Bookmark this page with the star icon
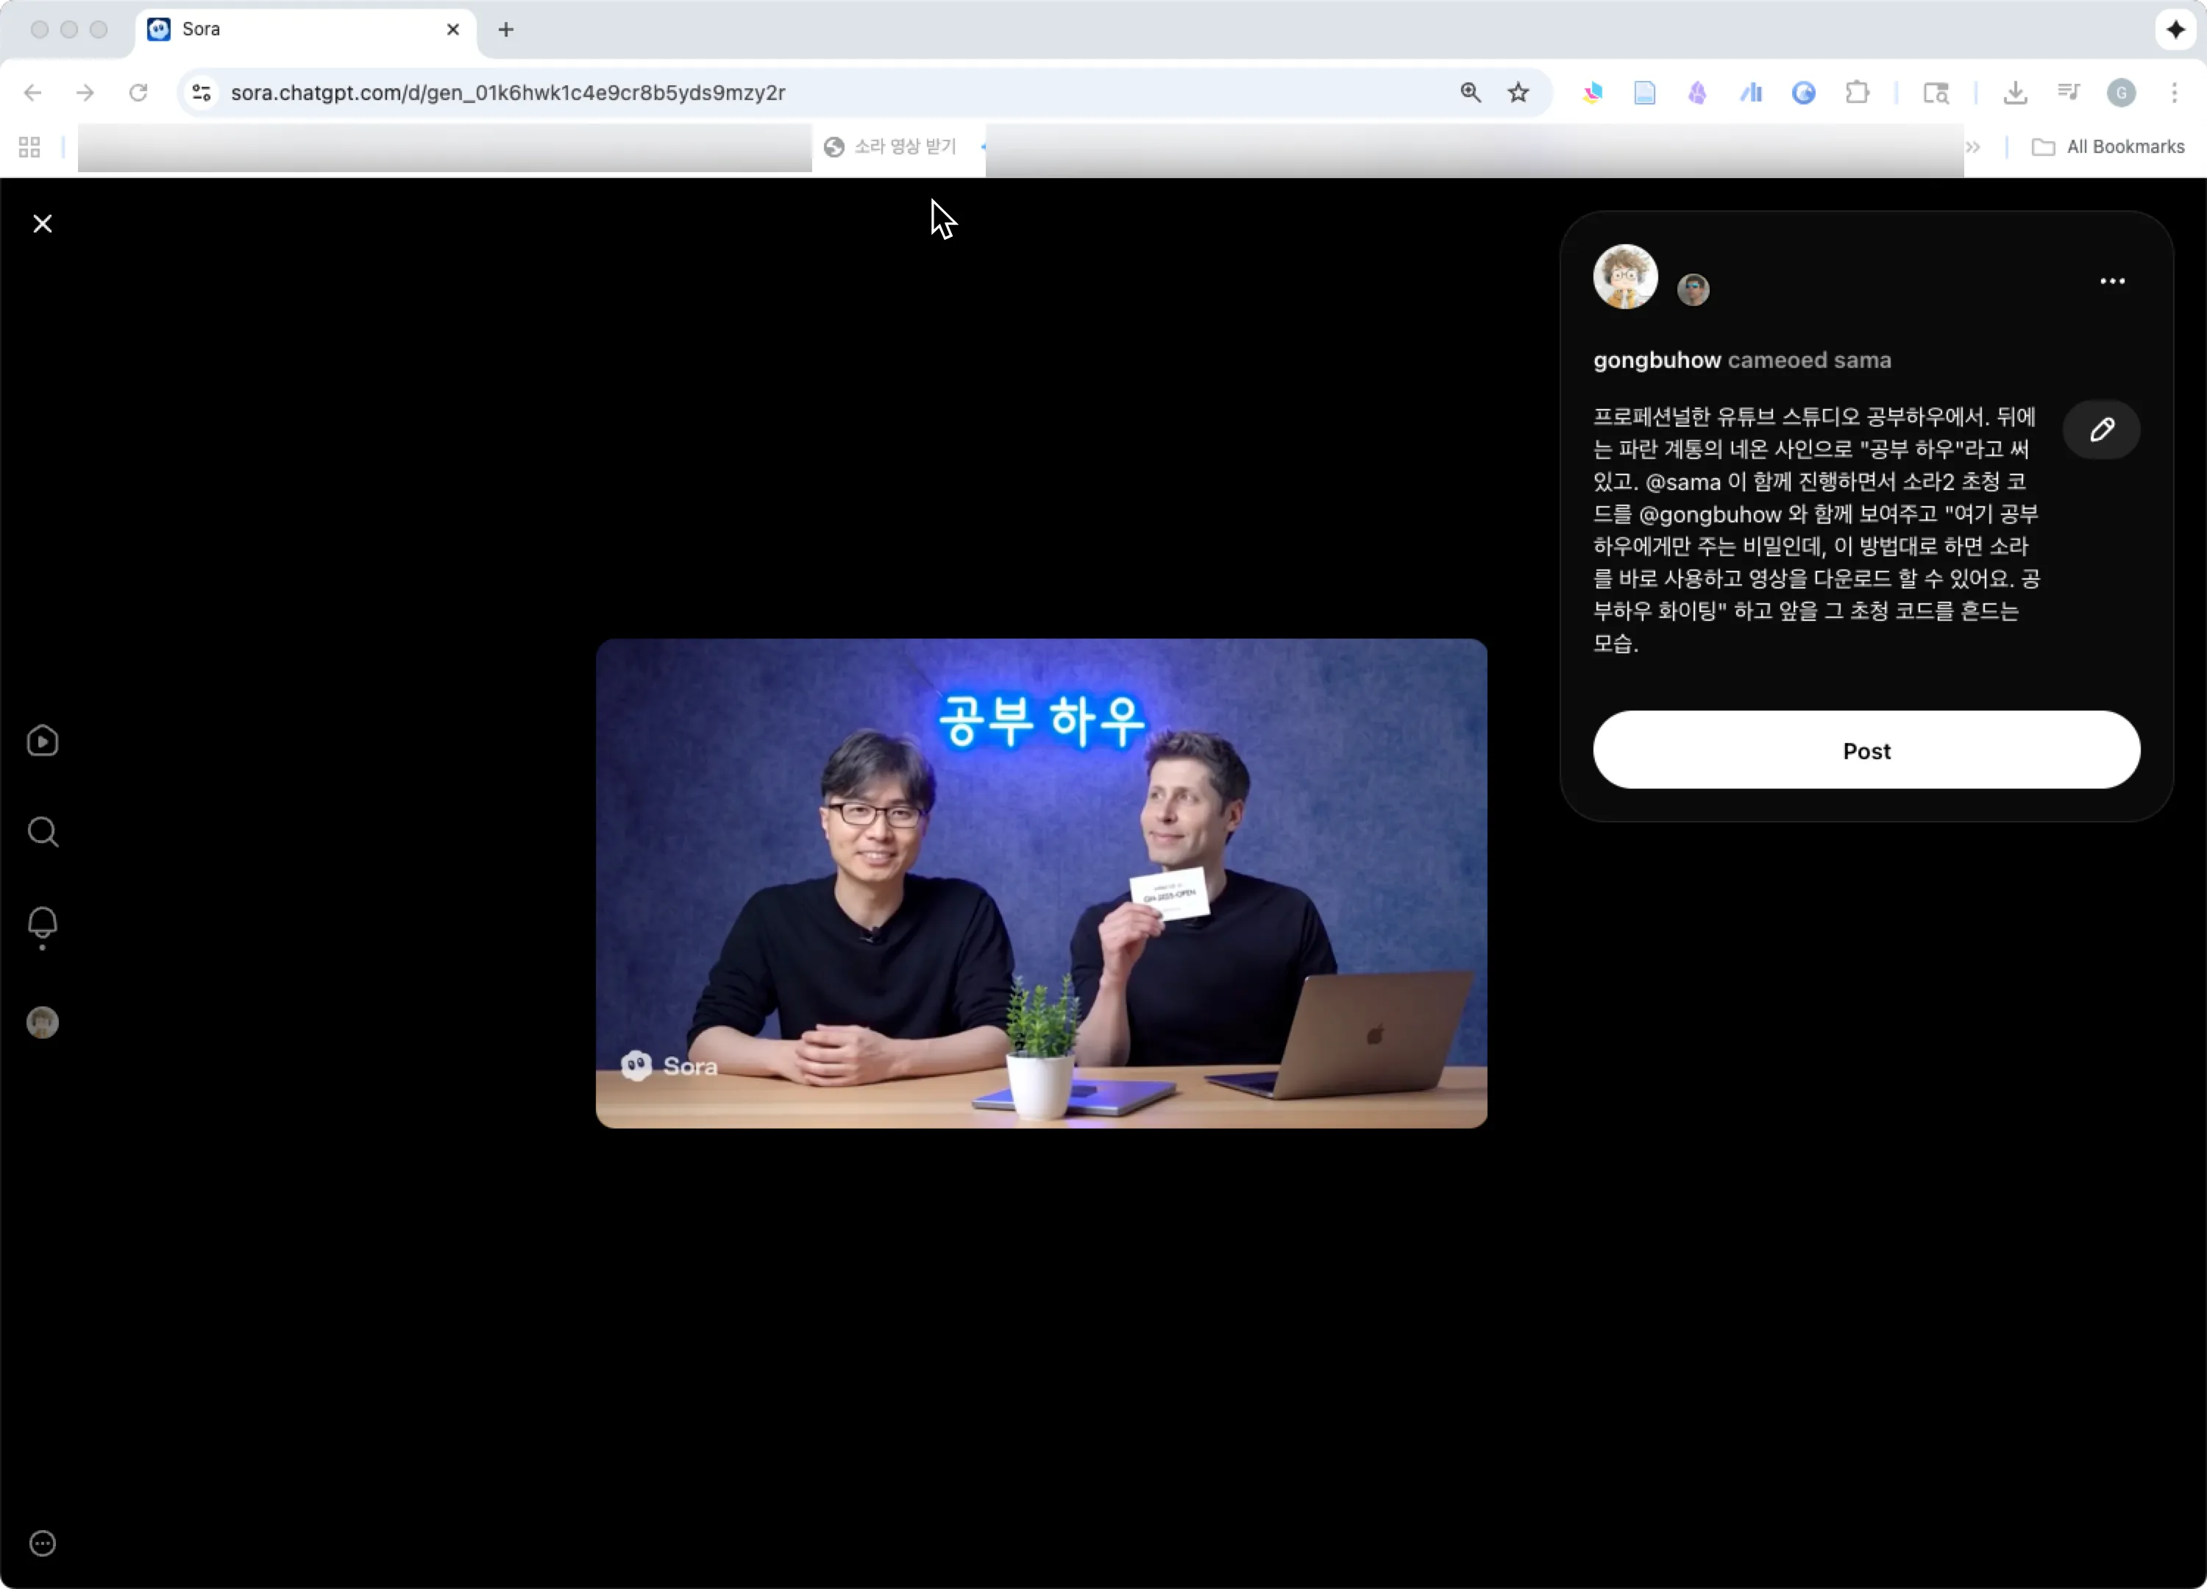 click(x=1518, y=93)
